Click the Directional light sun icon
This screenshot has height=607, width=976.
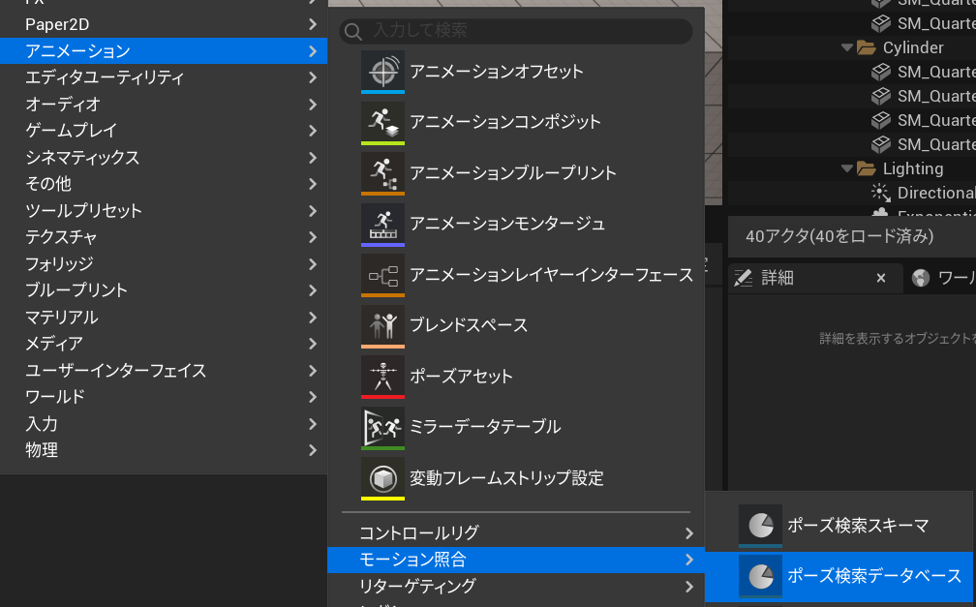880,193
